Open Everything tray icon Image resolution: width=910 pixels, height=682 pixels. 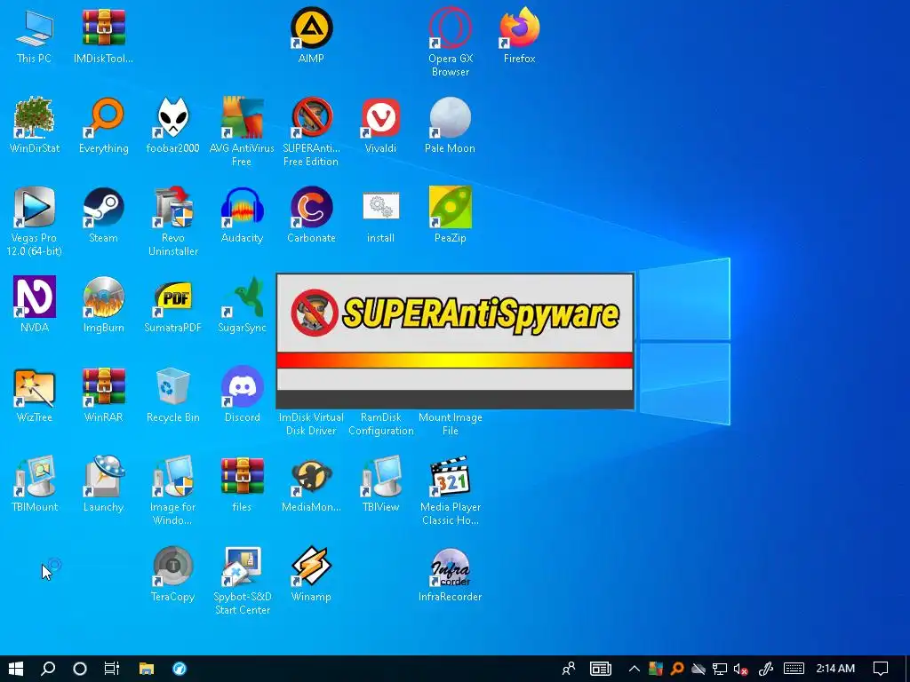[x=676, y=669]
